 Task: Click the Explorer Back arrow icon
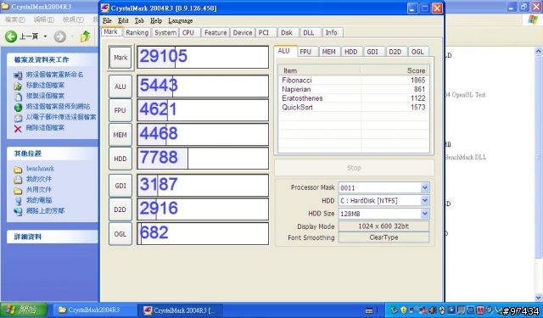(11, 36)
